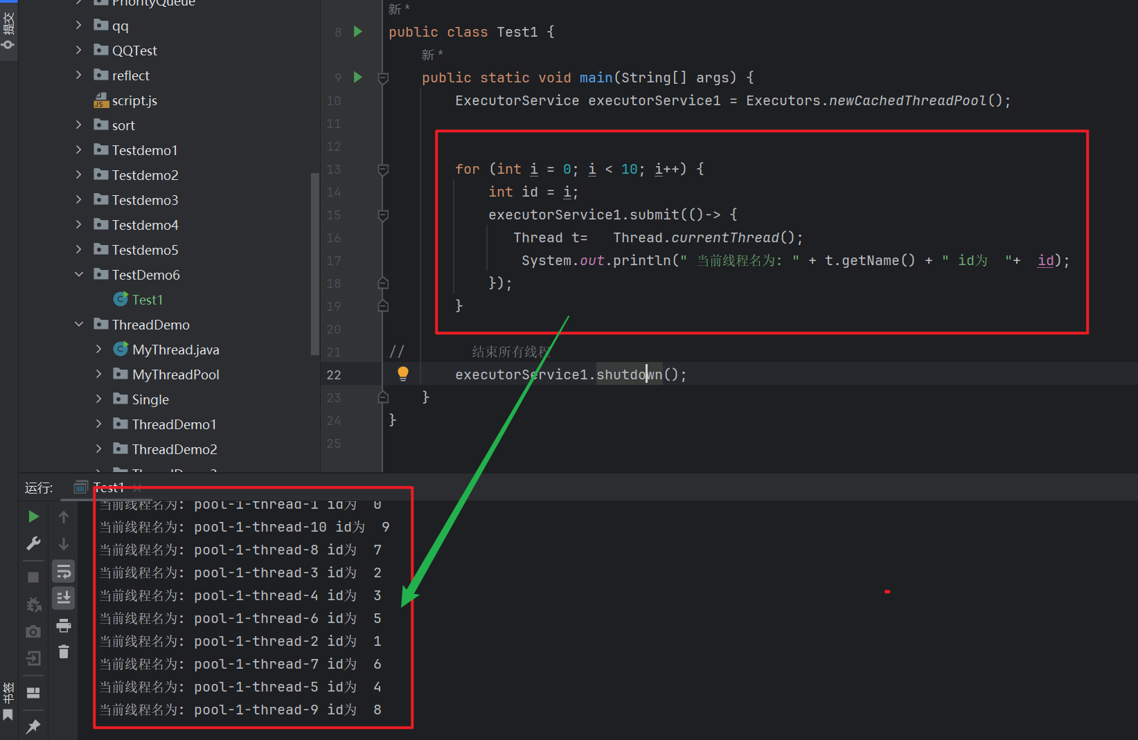Select MyThread.java in project tree
Viewport: 1138px width, 740px height.
click(166, 350)
